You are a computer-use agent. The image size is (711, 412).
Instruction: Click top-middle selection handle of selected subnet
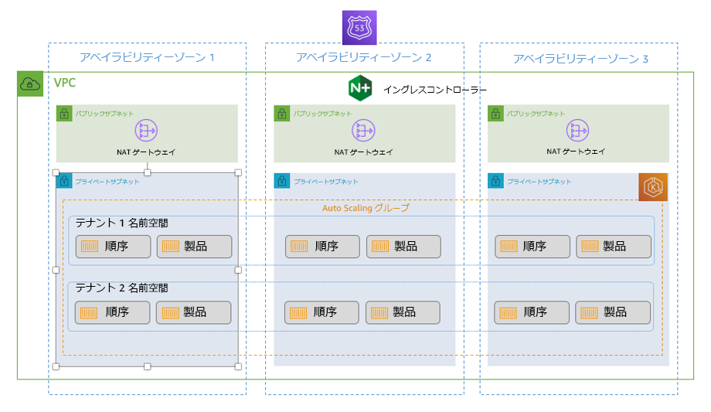pos(148,172)
